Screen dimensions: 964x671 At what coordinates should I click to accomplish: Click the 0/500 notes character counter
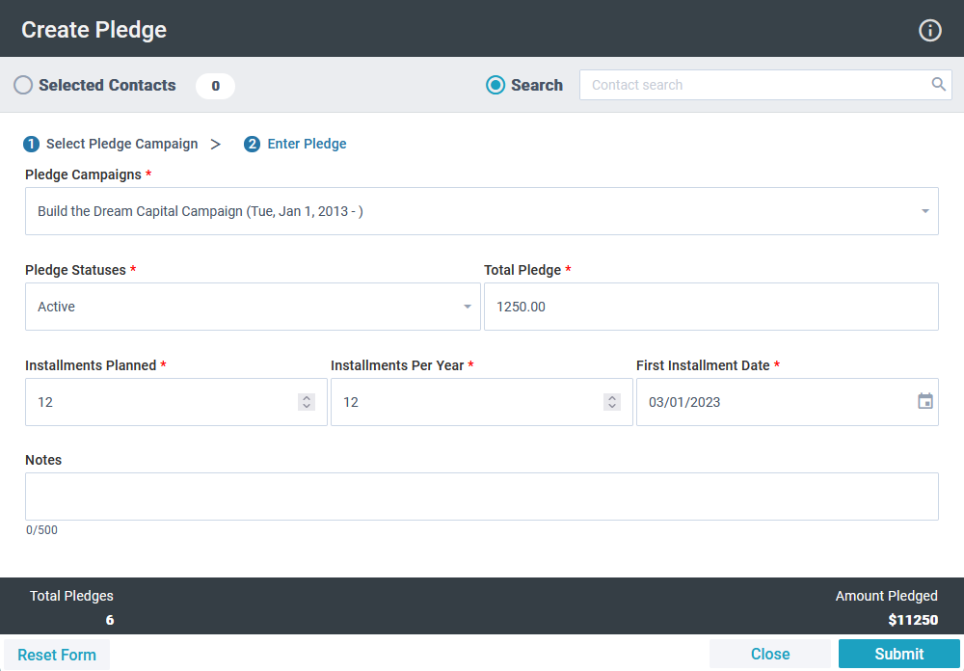click(41, 530)
